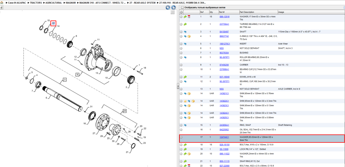Click the pin icon in diagram toolbar
345x167 pixels.
coord(1,7)
